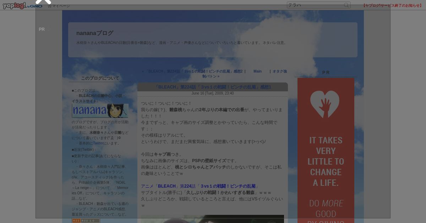Click the blue line アニメ「BLEACH」第224話 in the post
This screenshot has width=426, height=223.
coord(200,186)
